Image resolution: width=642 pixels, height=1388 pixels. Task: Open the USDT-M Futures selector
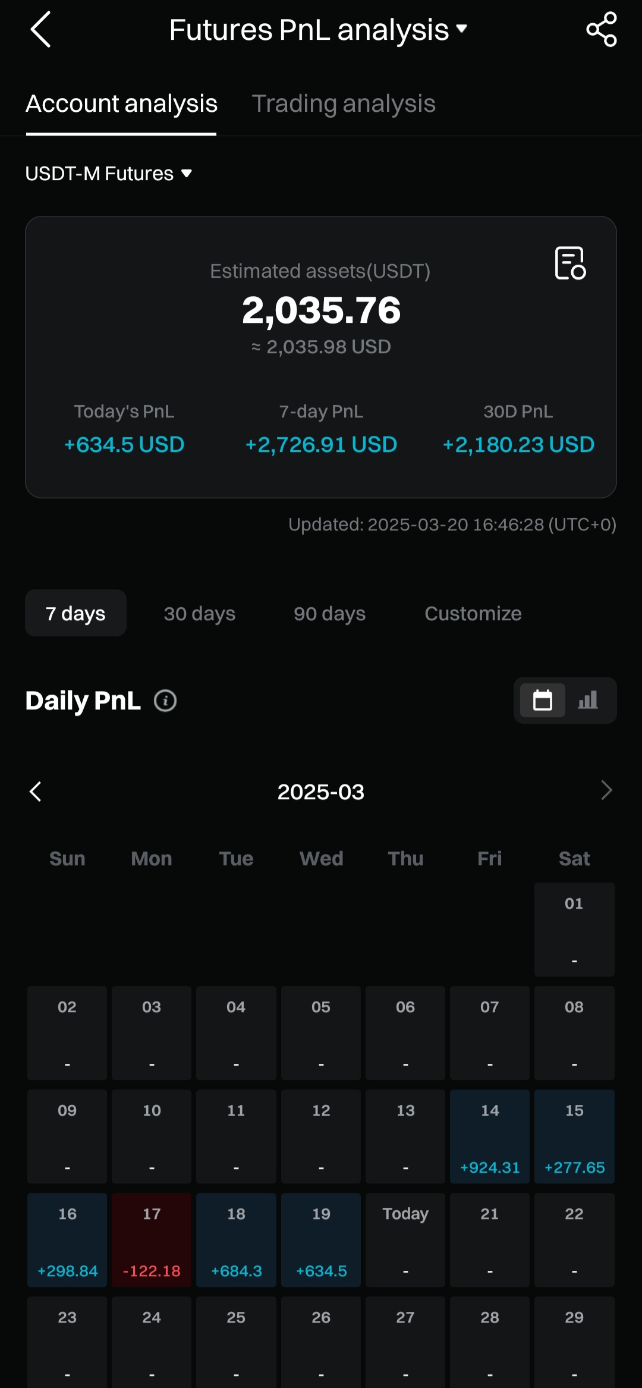[109, 174]
